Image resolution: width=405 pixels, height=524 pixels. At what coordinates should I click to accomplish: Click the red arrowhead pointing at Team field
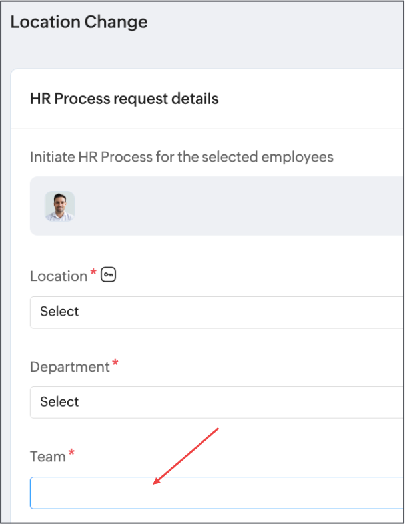tap(157, 481)
